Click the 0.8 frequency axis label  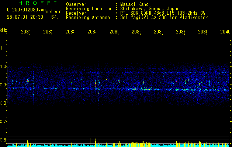3,103
